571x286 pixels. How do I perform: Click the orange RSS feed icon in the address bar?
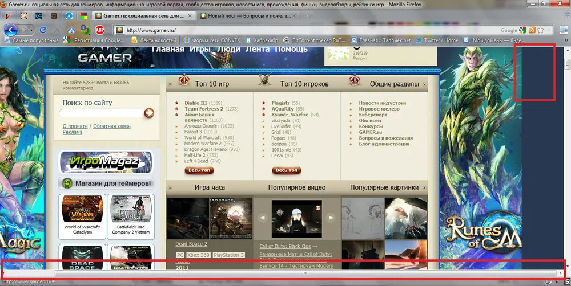tap(532, 30)
